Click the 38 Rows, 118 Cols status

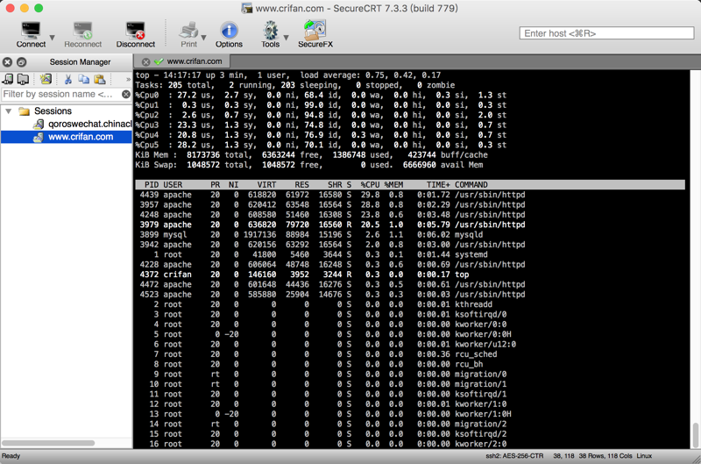605,456
